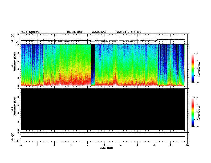Image resolution: width=211 pixels, height=163 pixels.
Task: Click the "start UT = 3 :10: 1" label
Action: click(x=129, y=32)
